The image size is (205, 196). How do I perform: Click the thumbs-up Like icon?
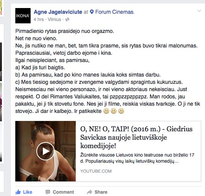(x=18, y=192)
